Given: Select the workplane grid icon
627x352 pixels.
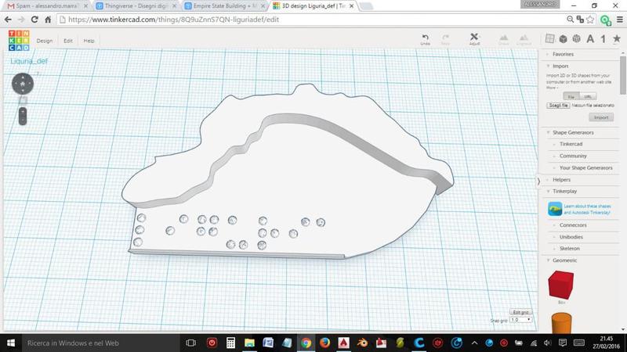Looking at the screenshot, I should (550, 38).
